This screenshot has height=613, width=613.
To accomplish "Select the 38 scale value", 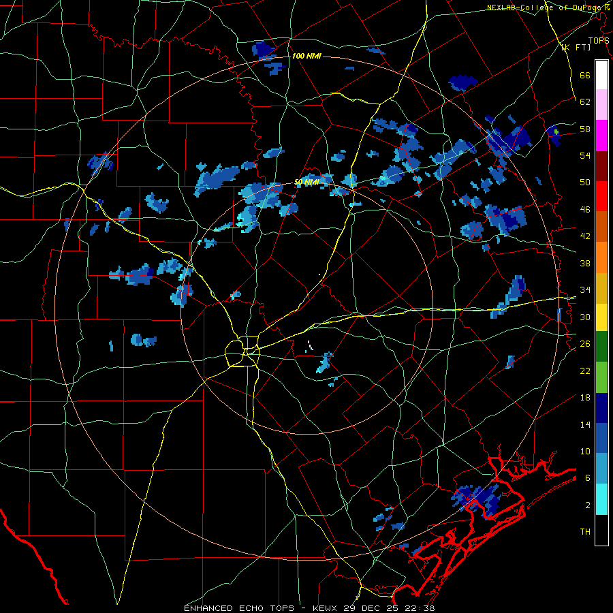I will 585,263.
